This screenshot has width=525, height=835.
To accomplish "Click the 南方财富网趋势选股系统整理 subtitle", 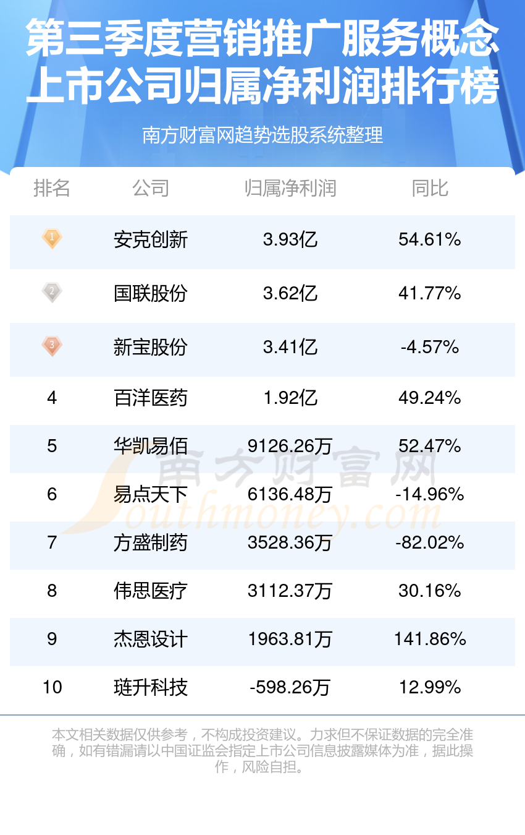I will (x=262, y=135).
